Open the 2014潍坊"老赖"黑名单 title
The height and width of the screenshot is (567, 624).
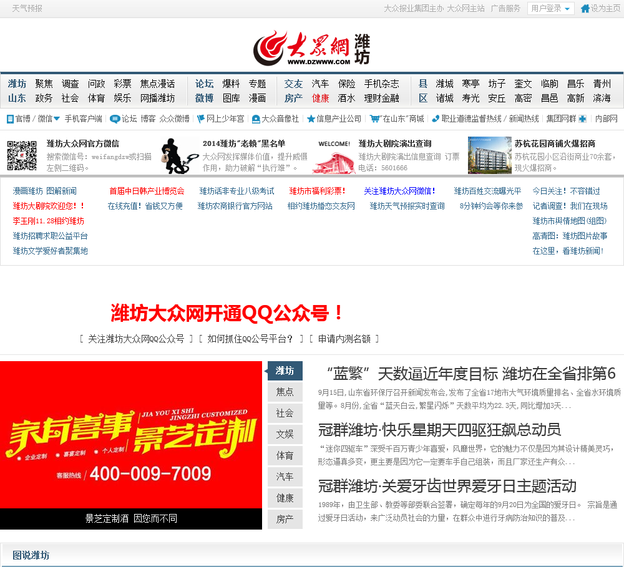(x=244, y=143)
